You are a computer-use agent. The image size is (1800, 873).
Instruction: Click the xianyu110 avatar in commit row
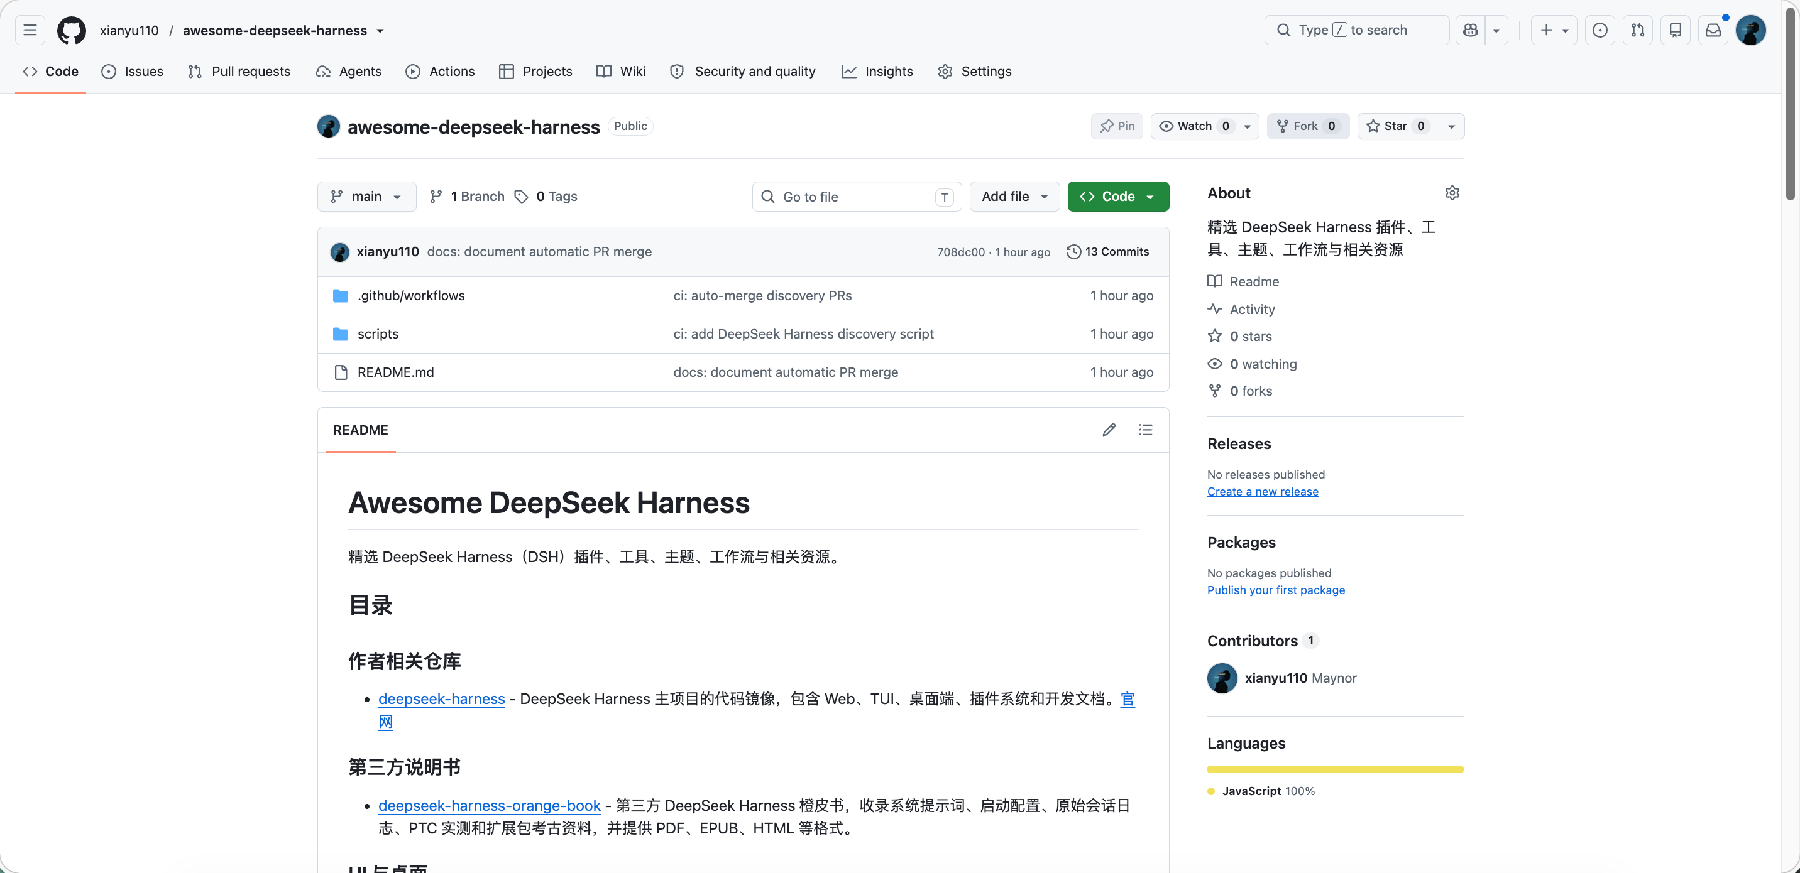(x=339, y=251)
